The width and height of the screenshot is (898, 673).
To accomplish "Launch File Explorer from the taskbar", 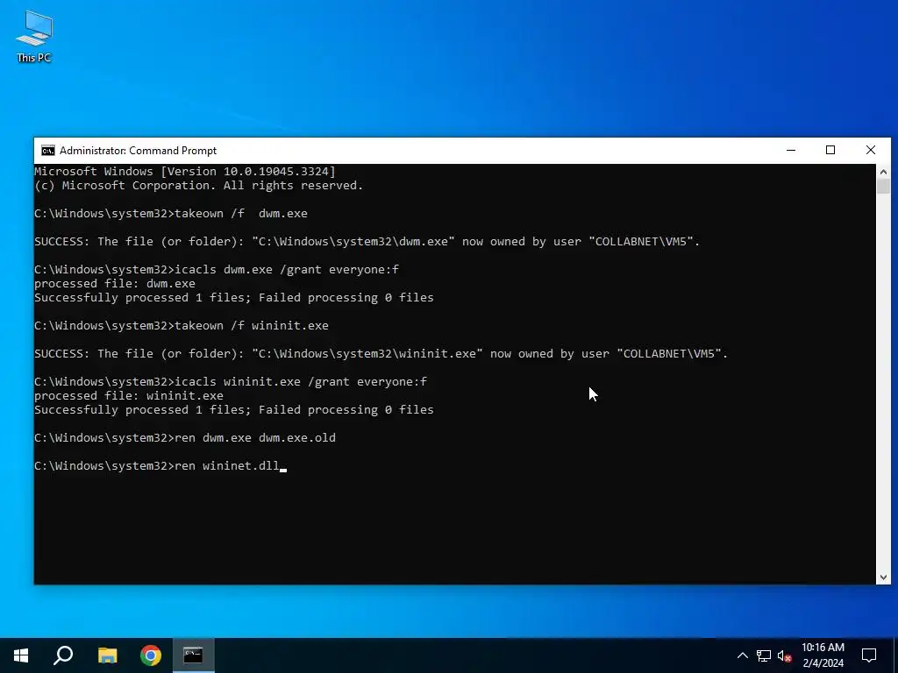I will 107,655.
